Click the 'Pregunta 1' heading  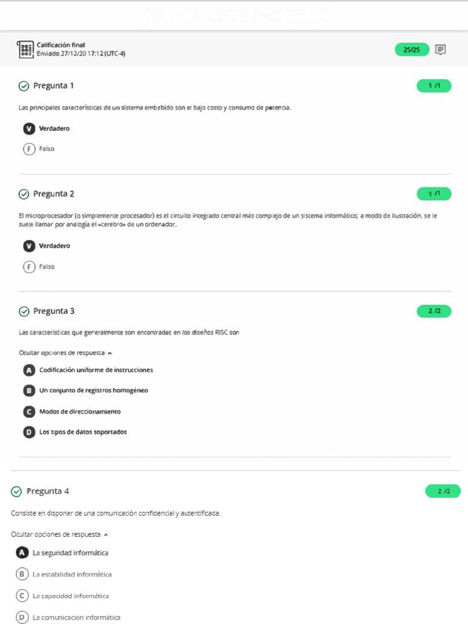[54, 86]
